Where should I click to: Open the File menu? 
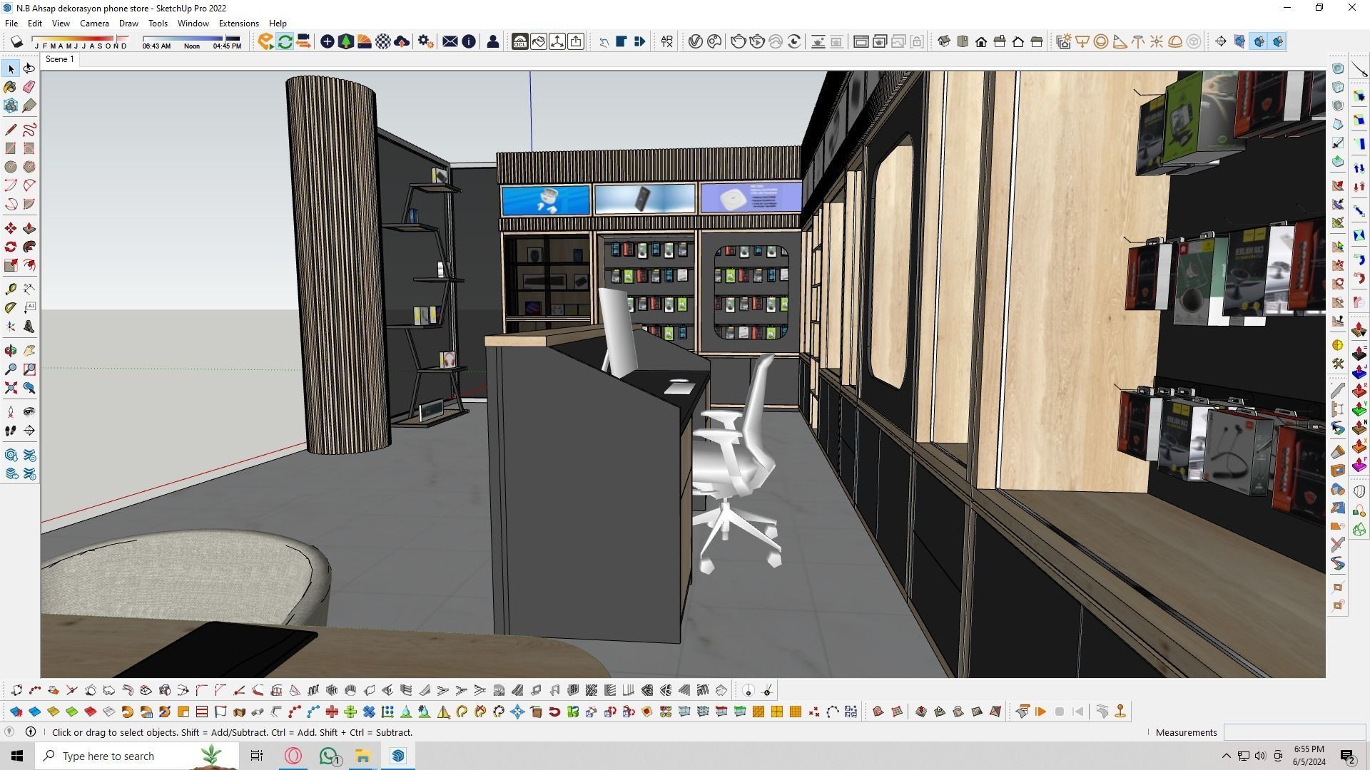click(11, 24)
